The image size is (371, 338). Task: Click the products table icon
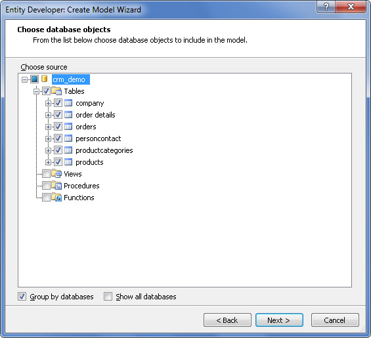pyautogui.click(x=68, y=162)
